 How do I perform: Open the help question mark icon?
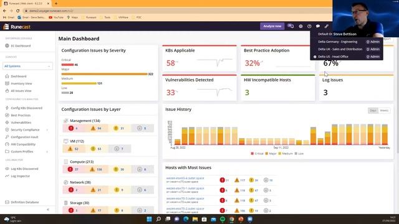[x=309, y=26]
